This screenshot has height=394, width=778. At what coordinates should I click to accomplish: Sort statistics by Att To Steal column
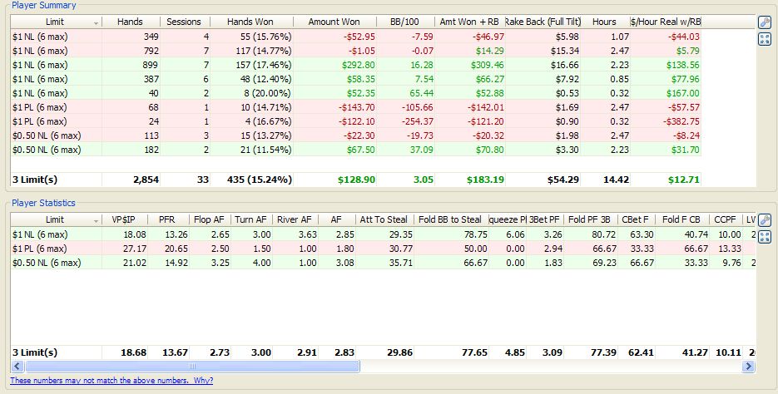383,219
